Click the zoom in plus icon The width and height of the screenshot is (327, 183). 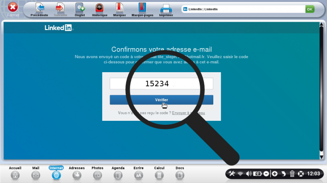point(275,173)
